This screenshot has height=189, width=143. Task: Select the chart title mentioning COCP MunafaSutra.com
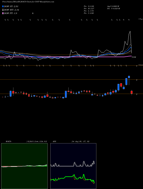(28, 2)
